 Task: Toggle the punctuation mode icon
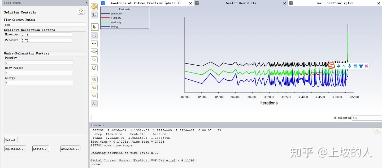[344, 66]
